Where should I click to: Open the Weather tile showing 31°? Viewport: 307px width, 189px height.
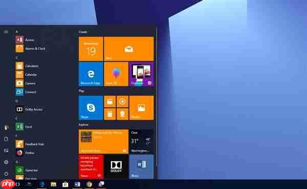(142, 142)
